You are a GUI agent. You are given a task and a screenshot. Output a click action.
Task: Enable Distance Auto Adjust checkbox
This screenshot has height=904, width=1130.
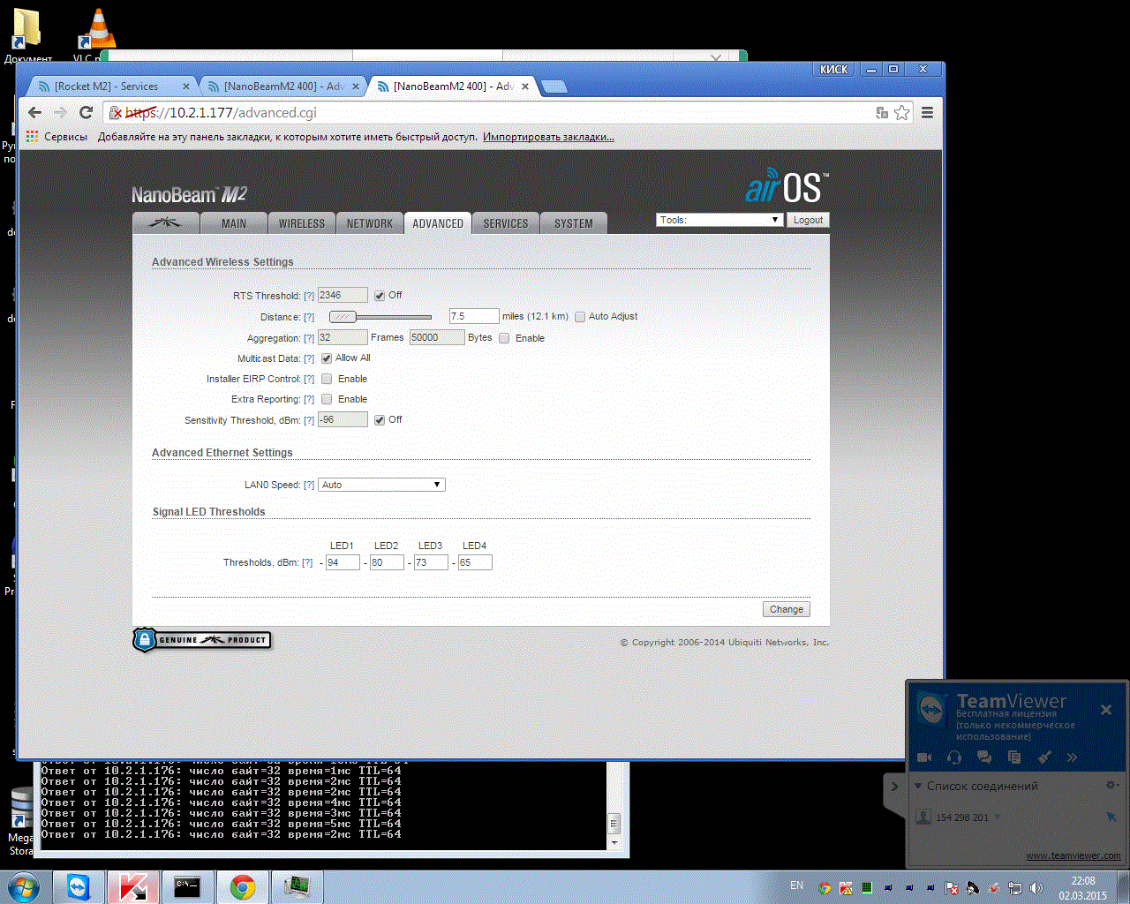[x=580, y=317]
